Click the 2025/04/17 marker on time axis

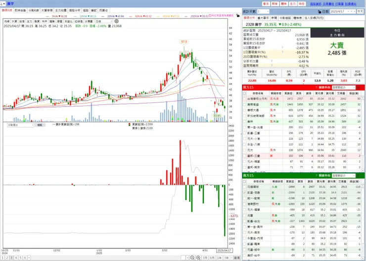[x=225, y=250]
